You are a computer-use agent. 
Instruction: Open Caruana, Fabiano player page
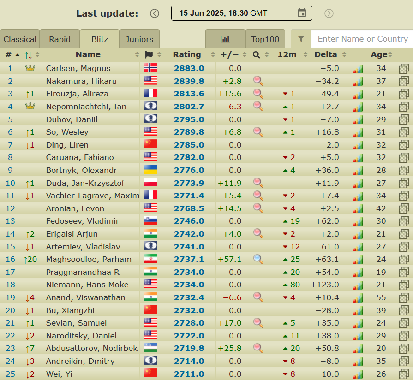(x=80, y=157)
